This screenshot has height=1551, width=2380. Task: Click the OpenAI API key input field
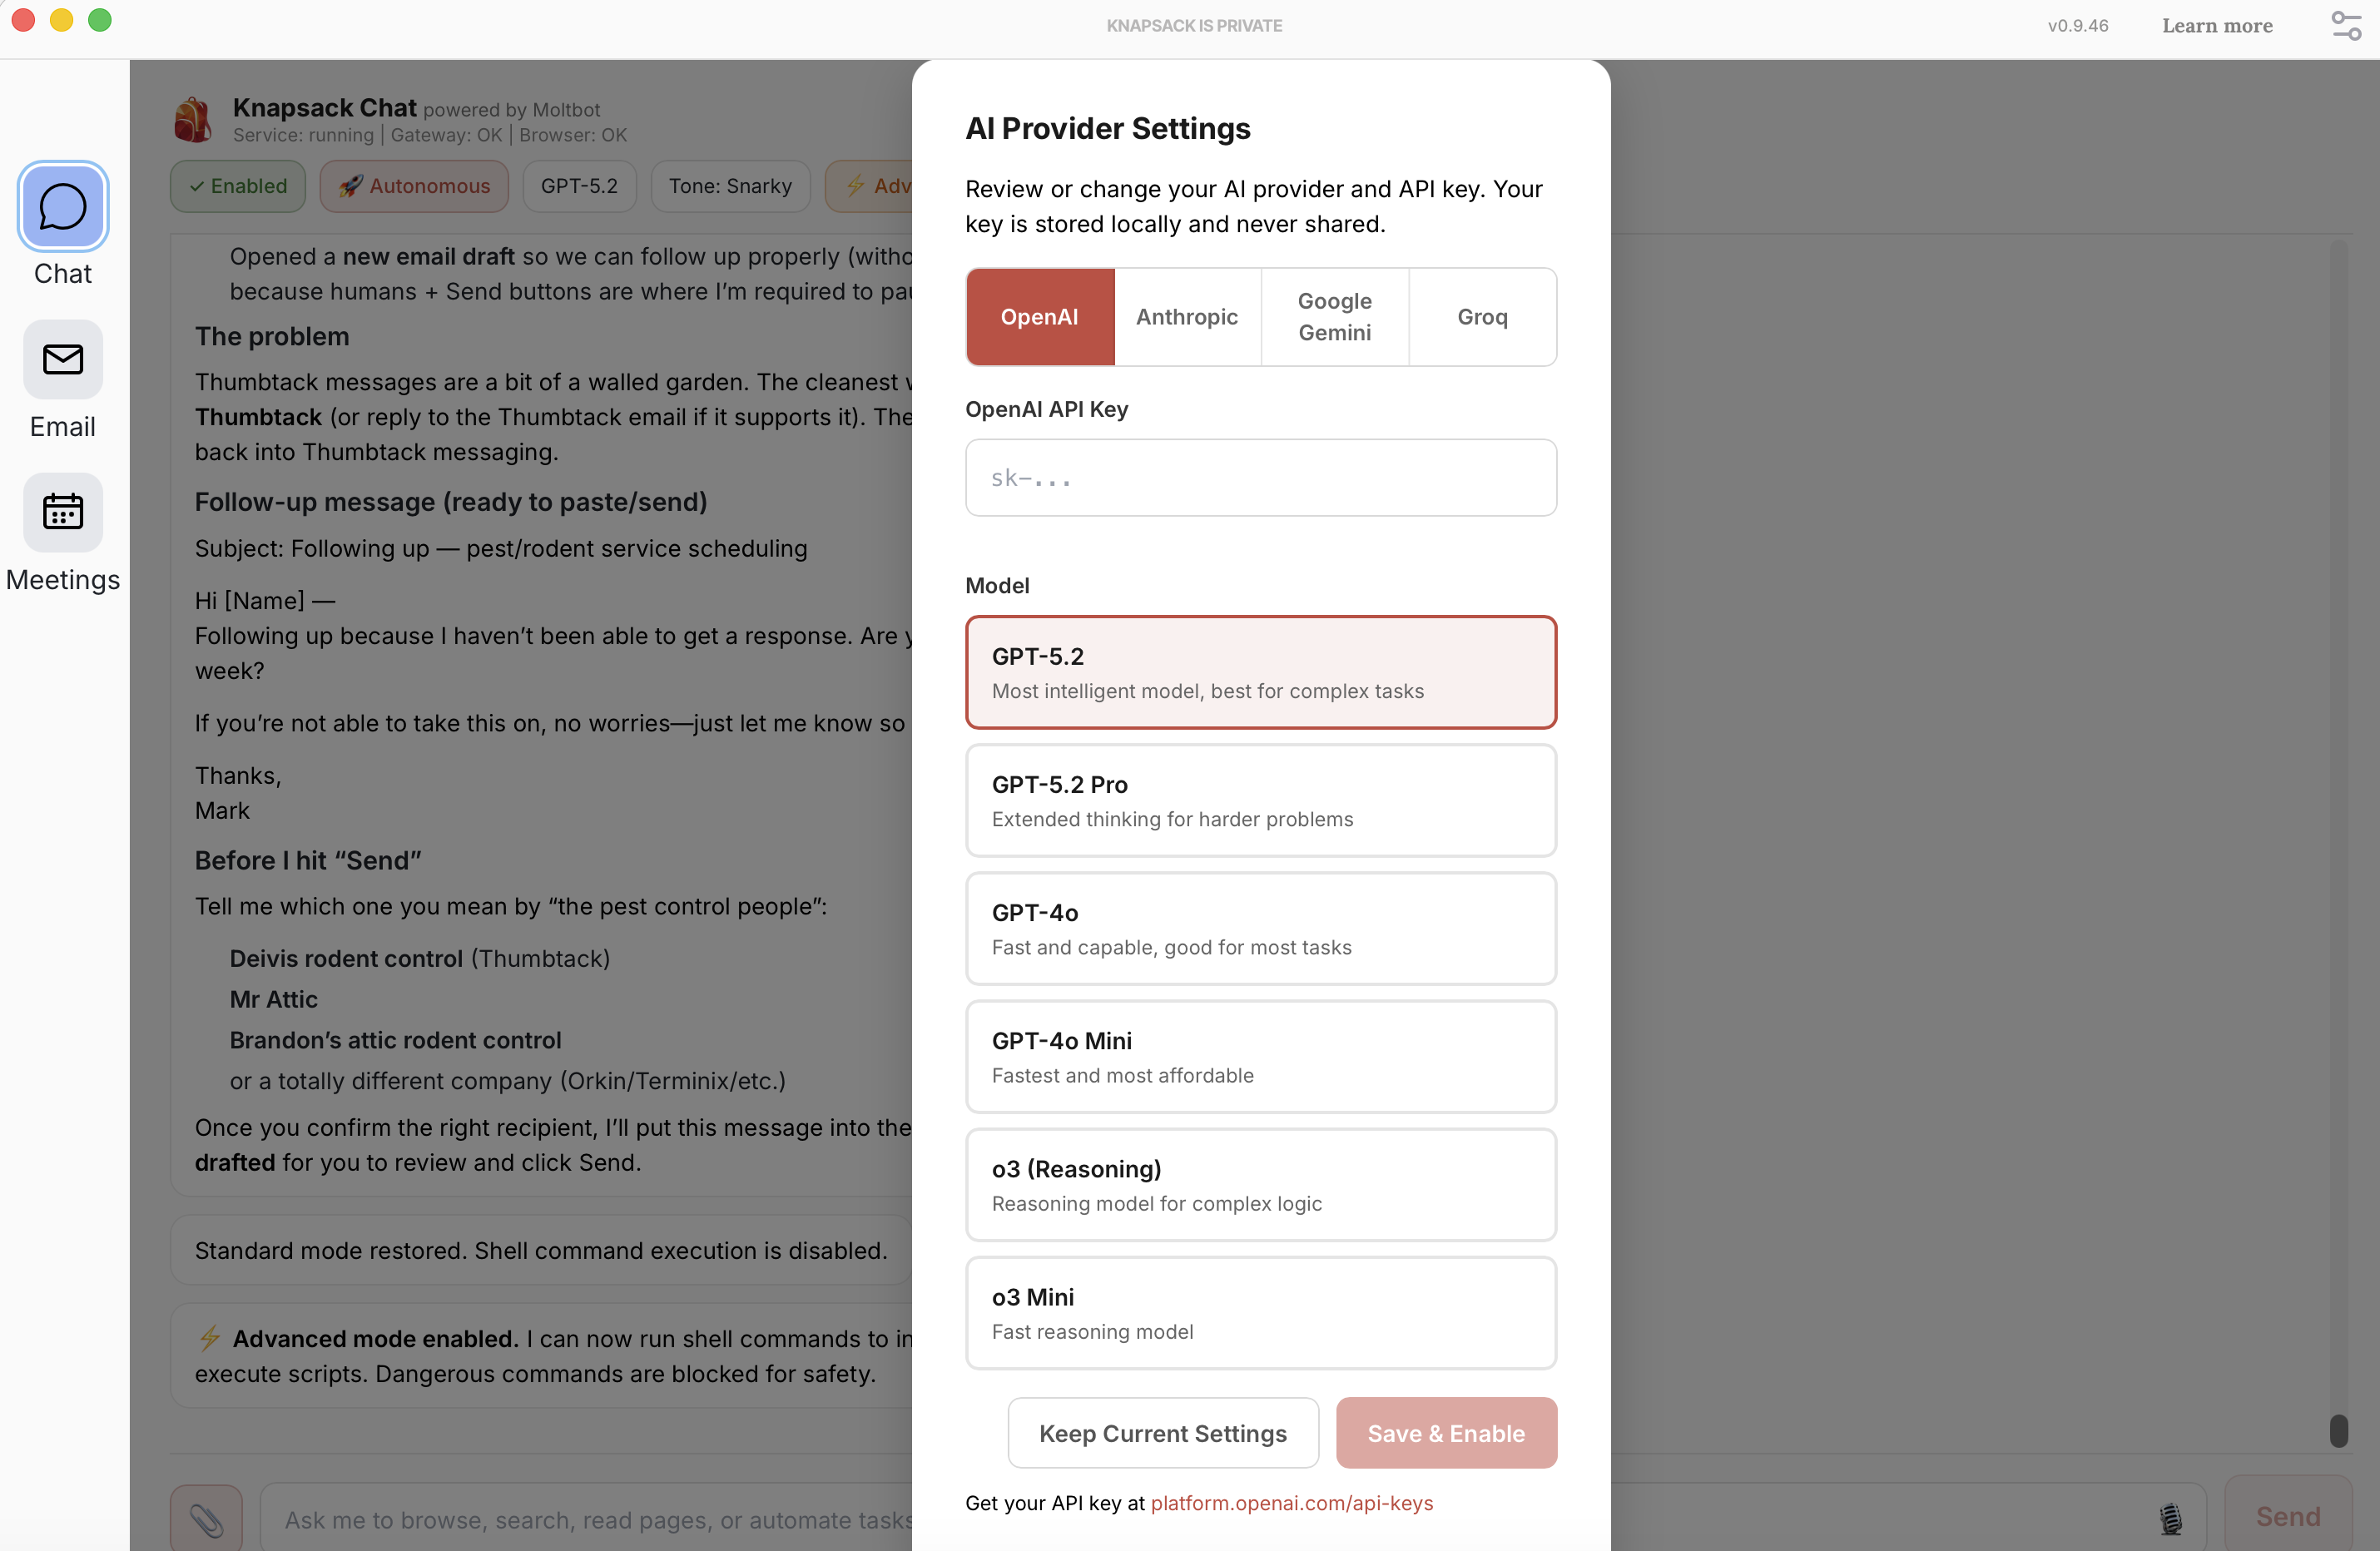(x=1260, y=477)
